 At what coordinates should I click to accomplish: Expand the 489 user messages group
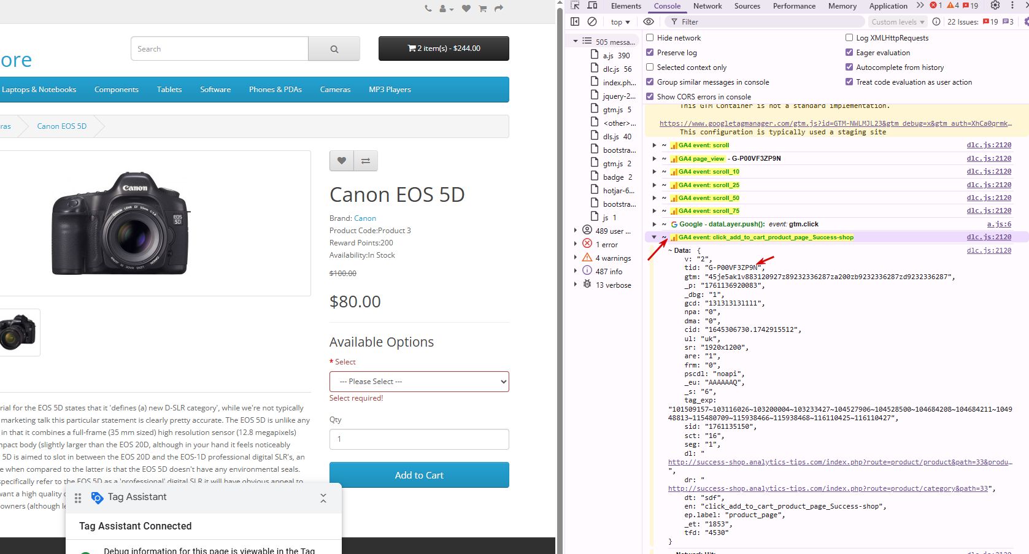point(575,231)
